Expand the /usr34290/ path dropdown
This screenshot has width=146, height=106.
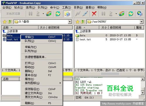point(141,22)
